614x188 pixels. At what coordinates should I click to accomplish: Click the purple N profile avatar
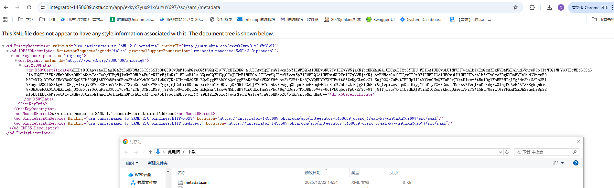click(x=561, y=7)
